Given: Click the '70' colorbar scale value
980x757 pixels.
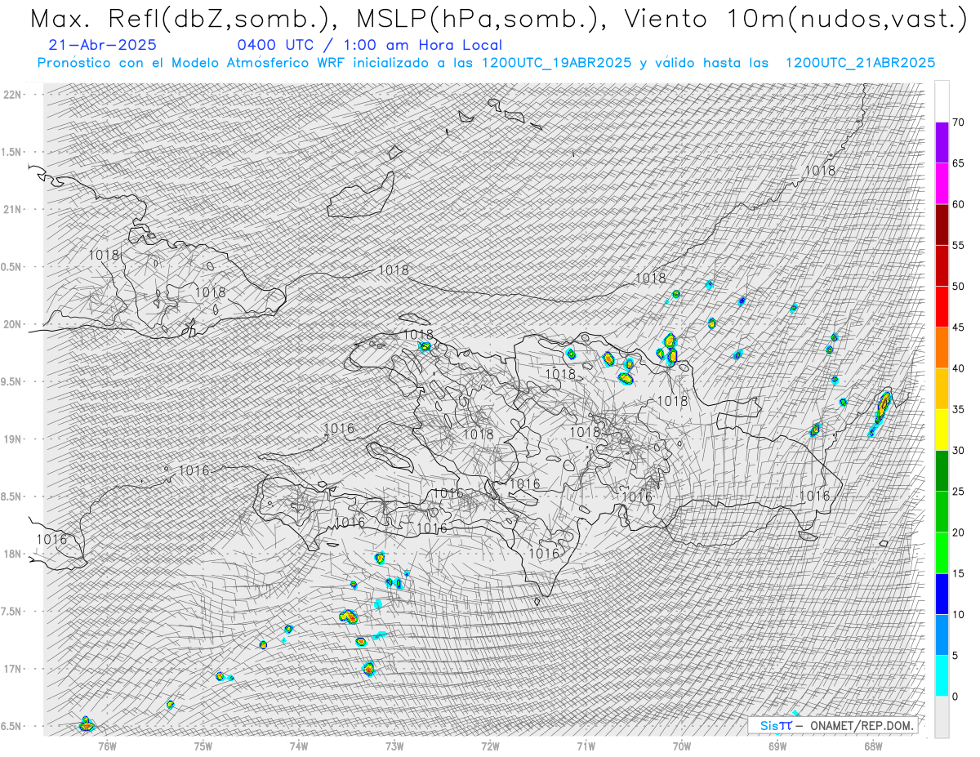Looking at the screenshot, I should [958, 122].
